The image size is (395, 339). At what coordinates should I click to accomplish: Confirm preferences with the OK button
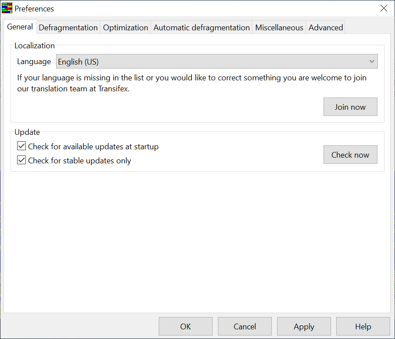point(185,326)
